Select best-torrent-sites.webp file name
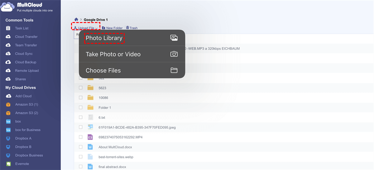Viewport: 374px width, 170px height. (116, 157)
